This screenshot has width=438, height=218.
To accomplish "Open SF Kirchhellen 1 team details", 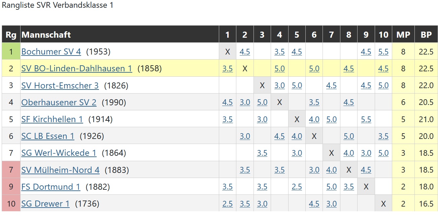I will click(x=52, y=119).
